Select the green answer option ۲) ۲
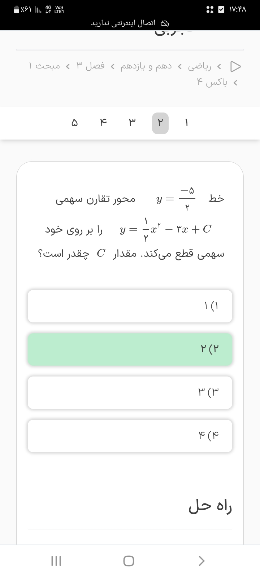 click(130, 349)
